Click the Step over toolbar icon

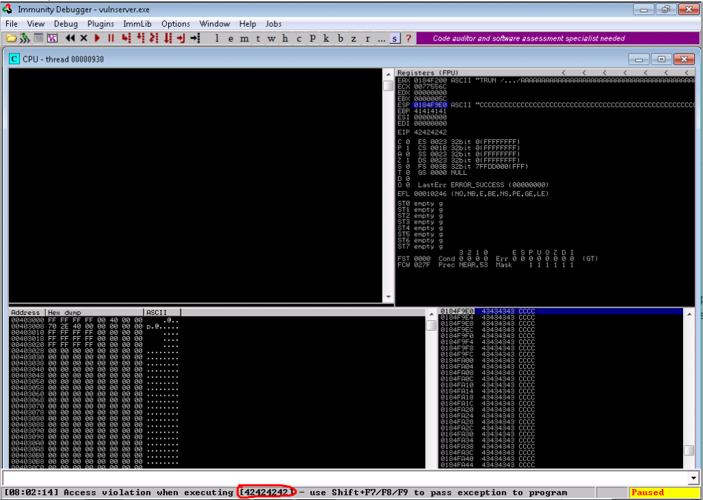[140, 38]
